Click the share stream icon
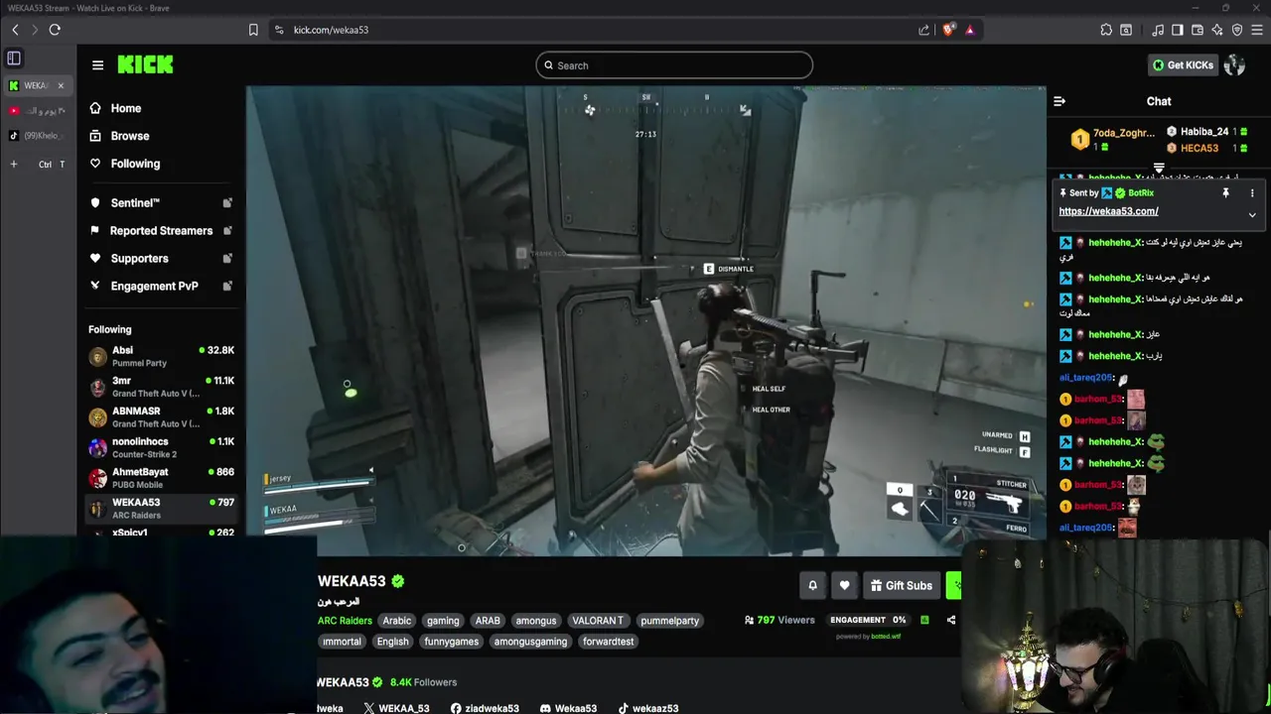Image resolution: width=1271 pixels, height=714 pixels. coord(951,620)
